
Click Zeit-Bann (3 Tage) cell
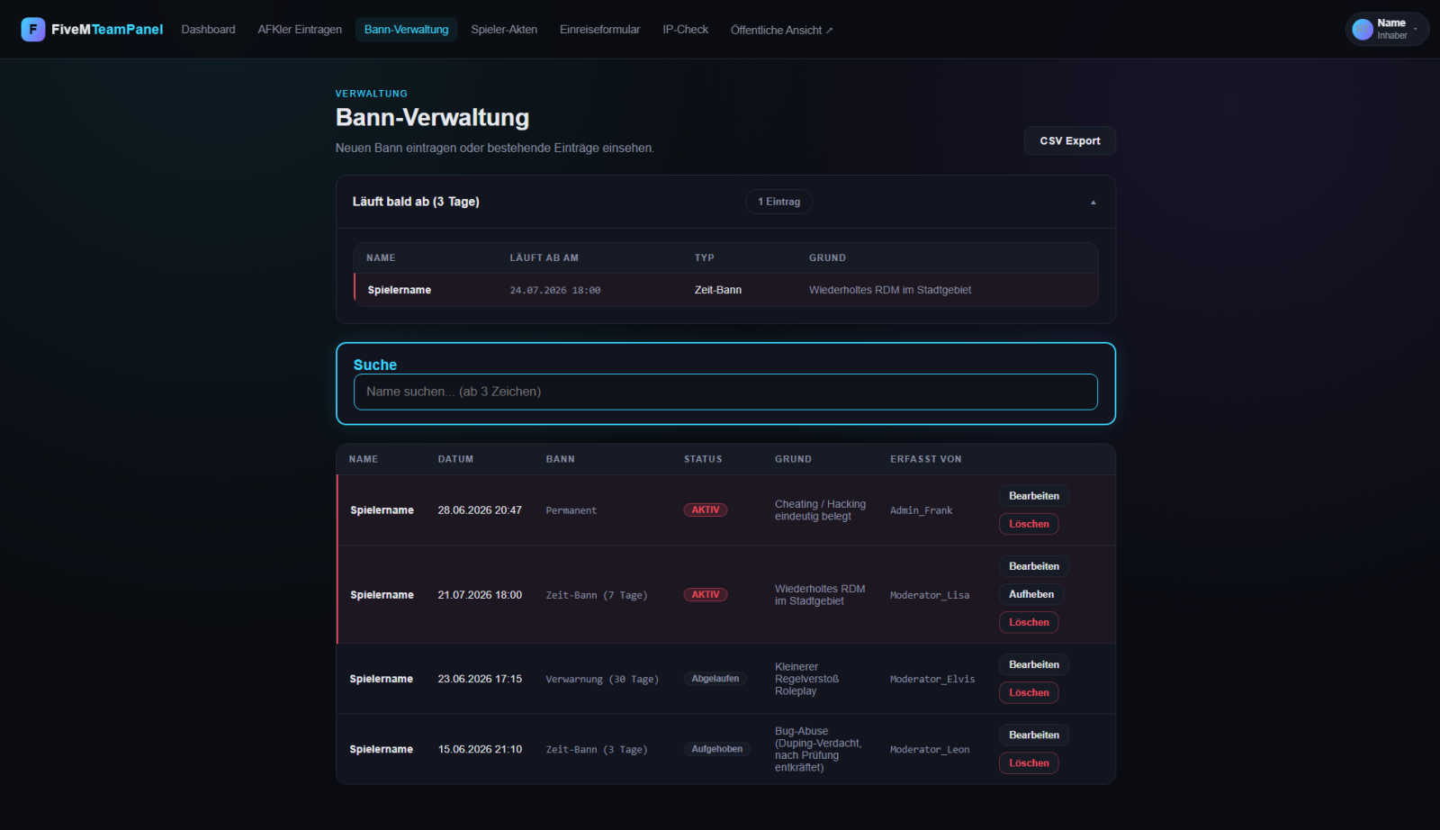(597, 749)
